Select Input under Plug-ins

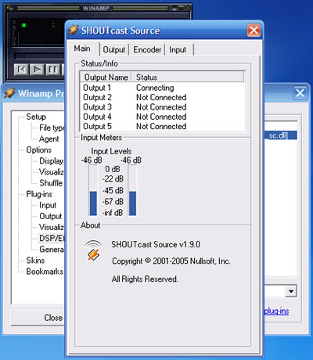(48, 205)
